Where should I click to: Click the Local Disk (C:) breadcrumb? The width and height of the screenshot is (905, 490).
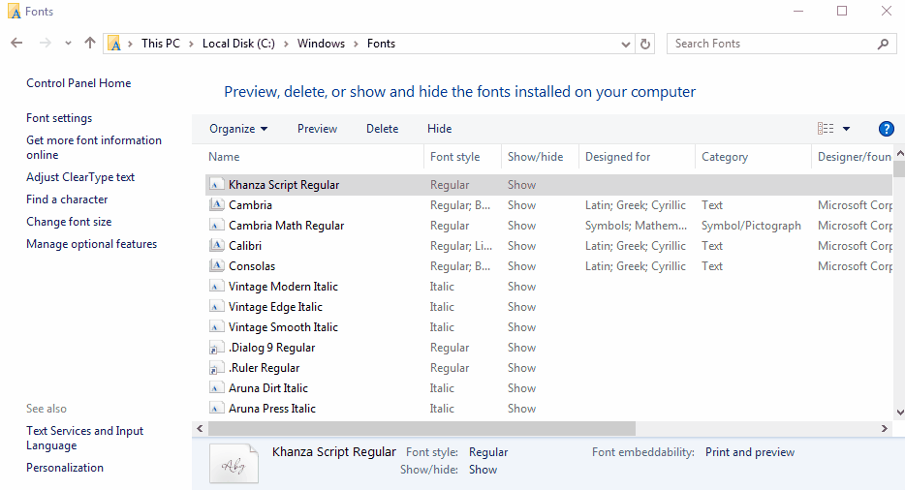click(238, 44)
